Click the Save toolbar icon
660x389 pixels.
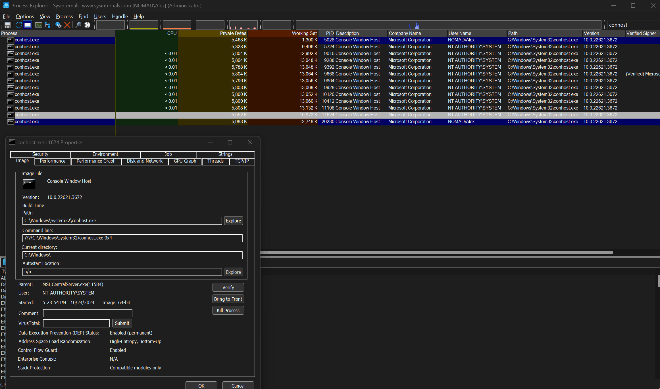point(8,25)
